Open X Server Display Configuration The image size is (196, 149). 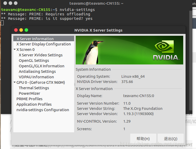[44, 44]
